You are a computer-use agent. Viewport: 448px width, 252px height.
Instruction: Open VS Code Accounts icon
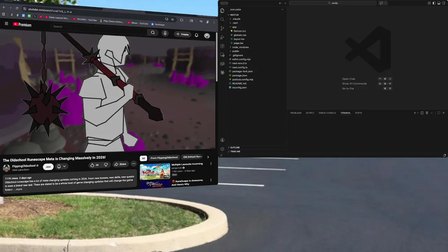coord(222,140)
